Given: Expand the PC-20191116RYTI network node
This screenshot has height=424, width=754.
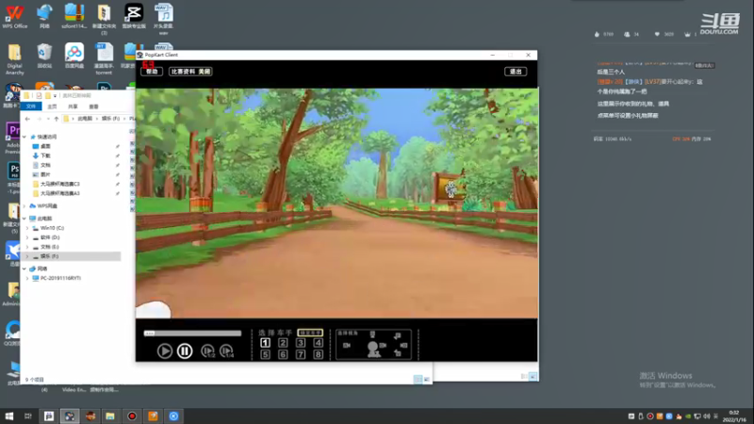Looking at the screenshot, I should pos(27,278).
